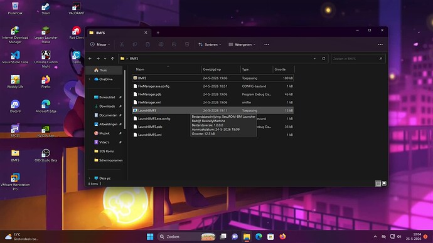
Task: Open the Microsoft Edge desktop shortcut
Action: [x=46, y=106]
